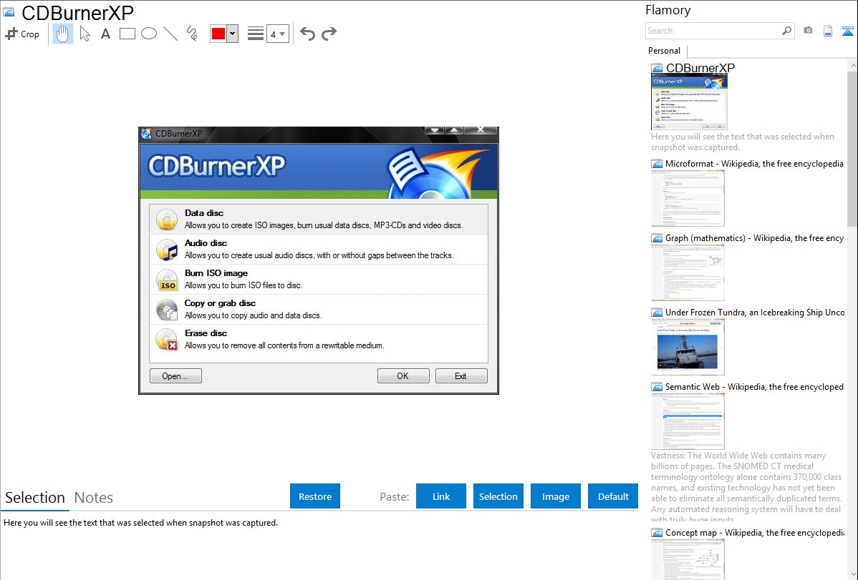Click the Restore button
The image size is (858, 580).
(315, 496)
